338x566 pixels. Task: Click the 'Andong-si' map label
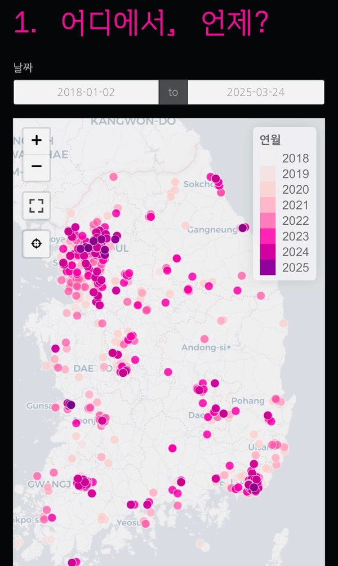point(204,347)
